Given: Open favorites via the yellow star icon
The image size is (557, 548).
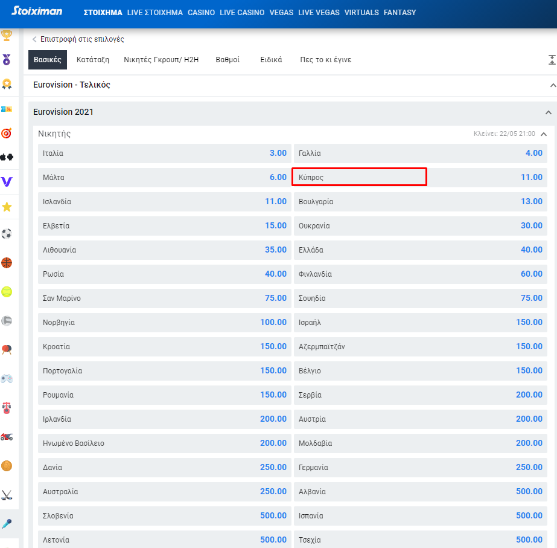Looking at the screenshot, I should (7, 207).
